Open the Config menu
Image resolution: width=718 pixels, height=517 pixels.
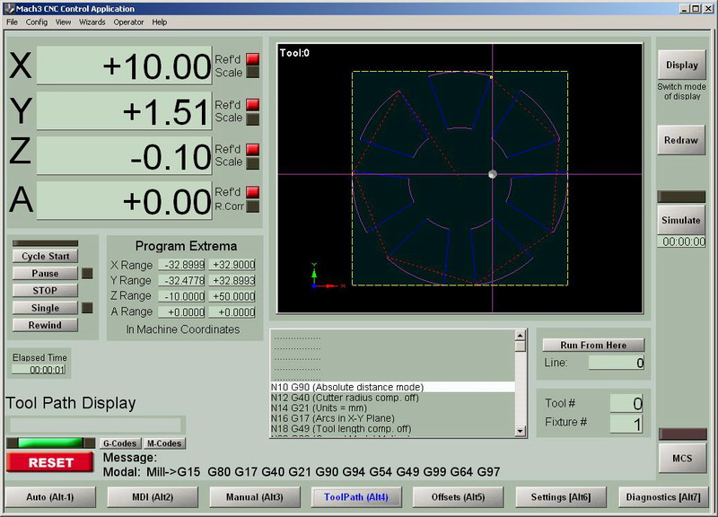pos(37,22)
